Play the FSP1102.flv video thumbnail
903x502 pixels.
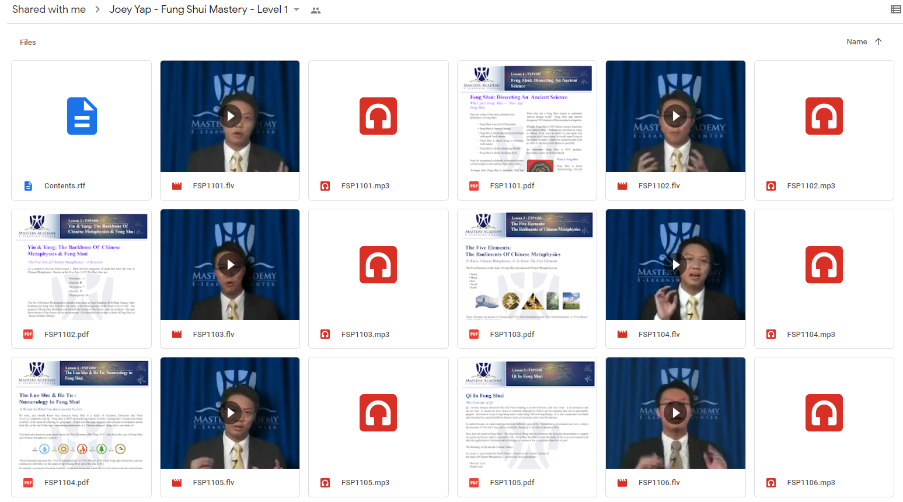pos(675,116)
